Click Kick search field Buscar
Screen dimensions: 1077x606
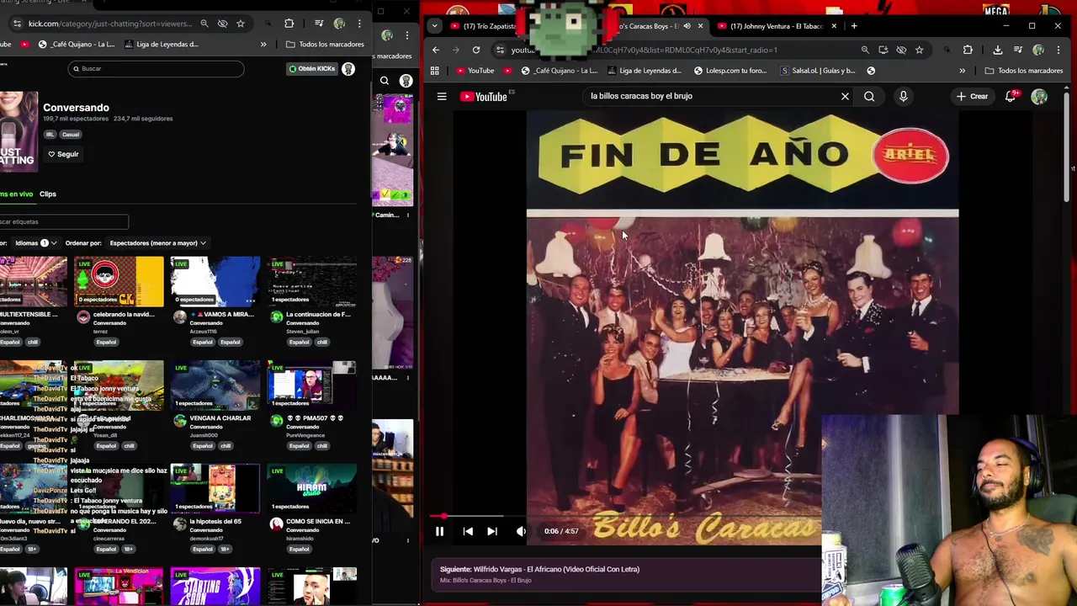click(157, 68)
